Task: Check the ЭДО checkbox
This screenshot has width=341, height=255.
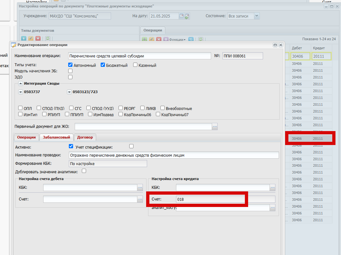Action: click(70, 77)
